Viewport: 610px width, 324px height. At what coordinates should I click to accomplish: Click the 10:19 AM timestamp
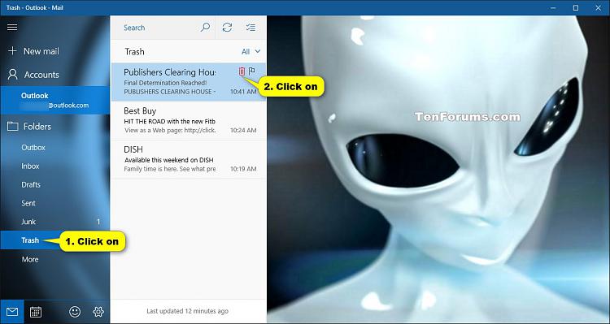point(243,169)
